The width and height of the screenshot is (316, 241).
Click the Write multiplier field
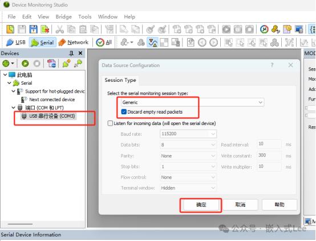click(x=269, y=167)
